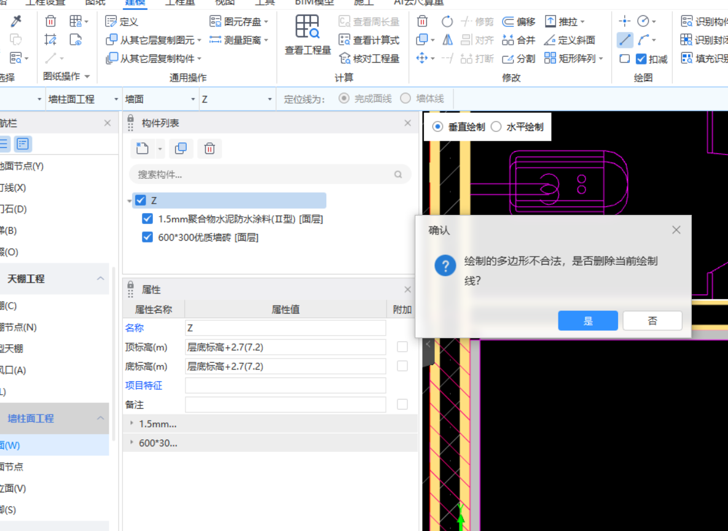Select the 墙体线 radio option
Viewport: 728px width, 531px height.
(404, 98)
